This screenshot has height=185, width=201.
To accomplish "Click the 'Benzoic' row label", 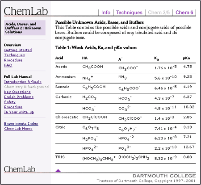I will pos(63,87).
